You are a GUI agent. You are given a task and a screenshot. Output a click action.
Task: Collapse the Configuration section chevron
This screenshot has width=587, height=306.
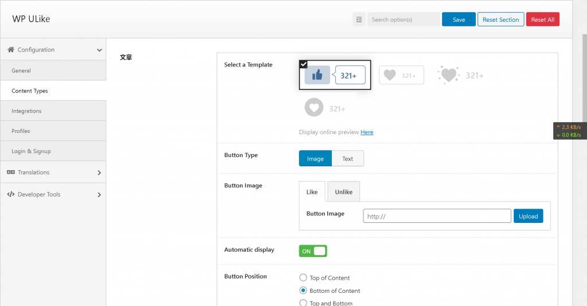click(99, 50)
